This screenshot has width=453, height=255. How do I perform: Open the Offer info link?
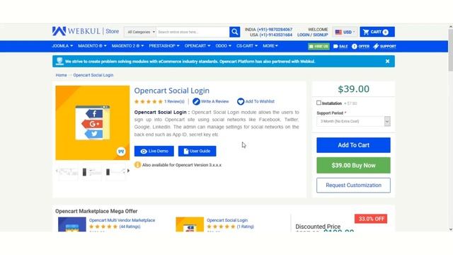[x=360, y=46]
